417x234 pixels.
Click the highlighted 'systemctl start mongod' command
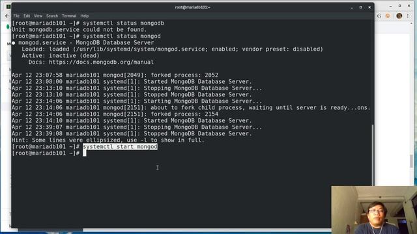[x=120, y=147]
